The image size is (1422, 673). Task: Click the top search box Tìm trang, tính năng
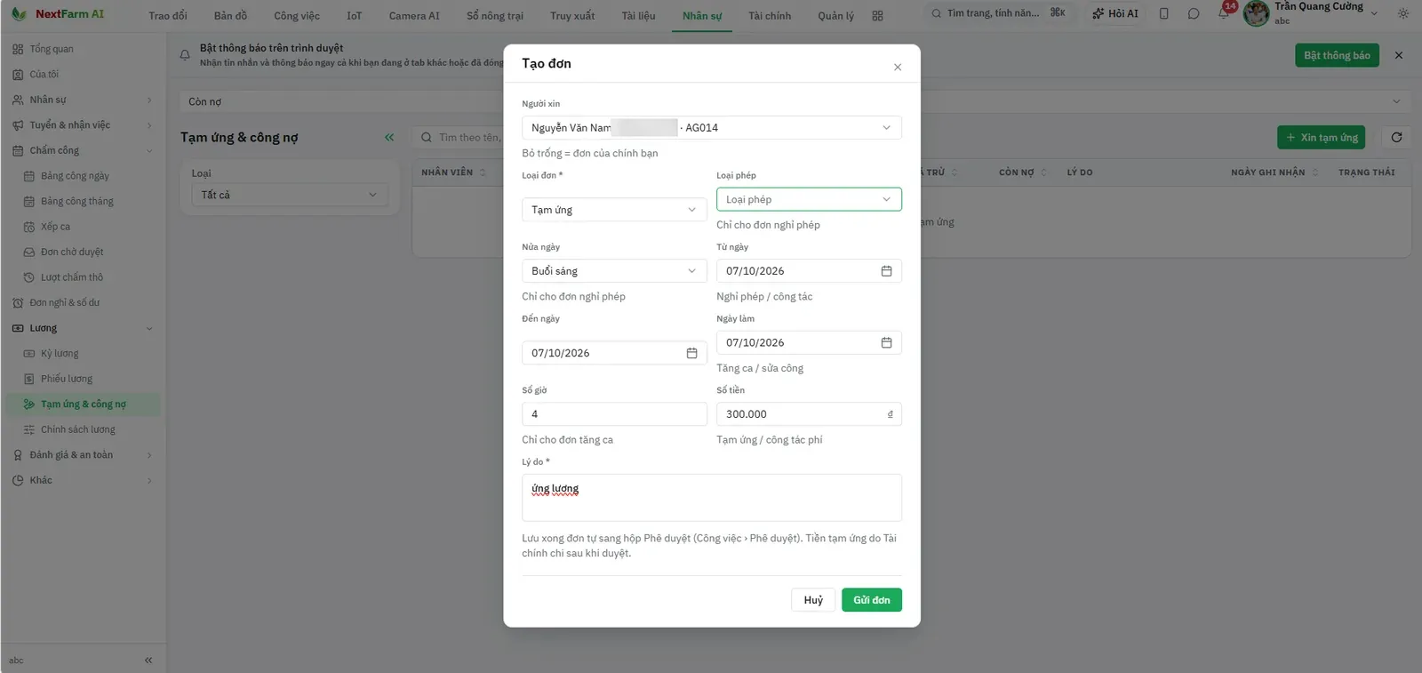tap(998, 13)
